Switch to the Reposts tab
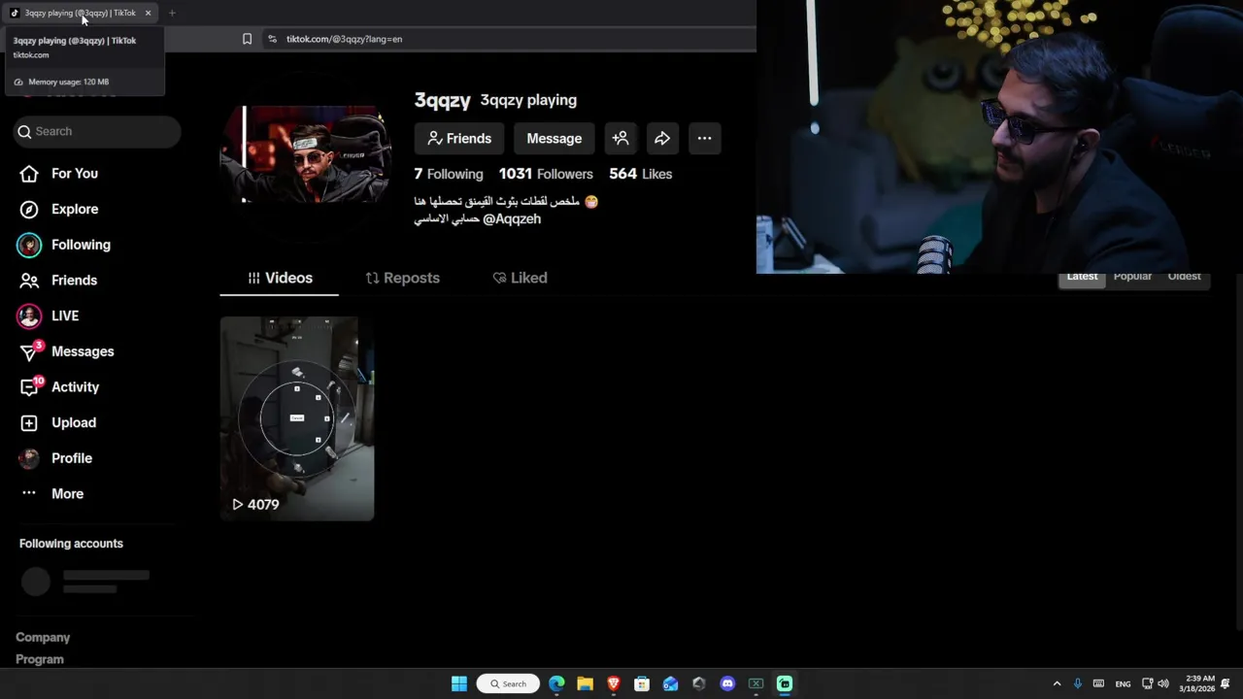 402,278
